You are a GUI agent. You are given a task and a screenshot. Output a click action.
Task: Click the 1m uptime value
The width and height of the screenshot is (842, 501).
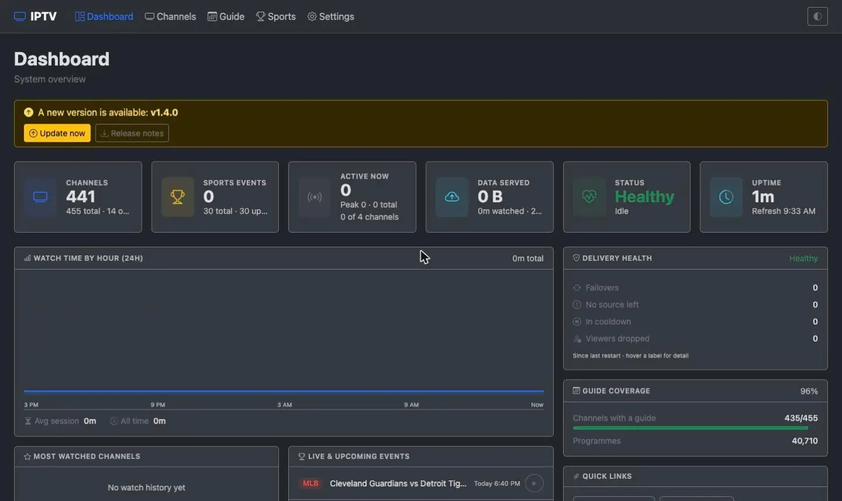(763, 197)
